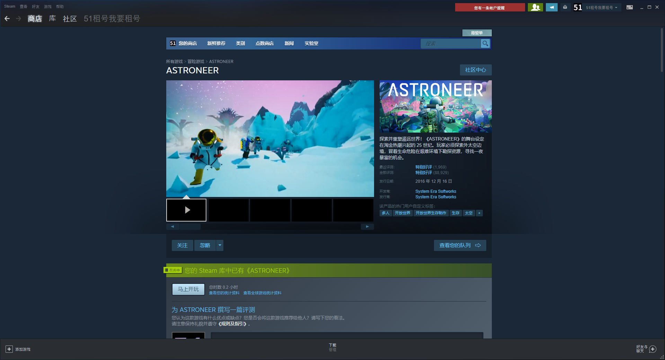Focus the store search field
The height and width of the screenshot is (360, 665).
451,44
